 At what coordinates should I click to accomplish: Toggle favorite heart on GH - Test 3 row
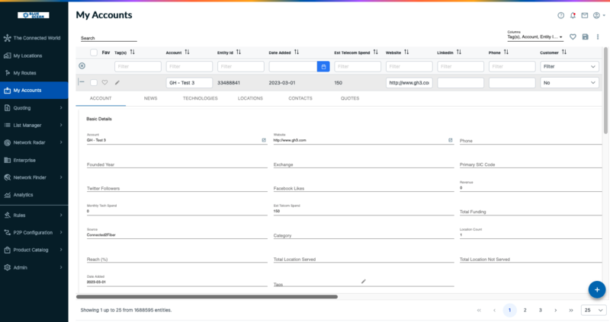[105, 82]
